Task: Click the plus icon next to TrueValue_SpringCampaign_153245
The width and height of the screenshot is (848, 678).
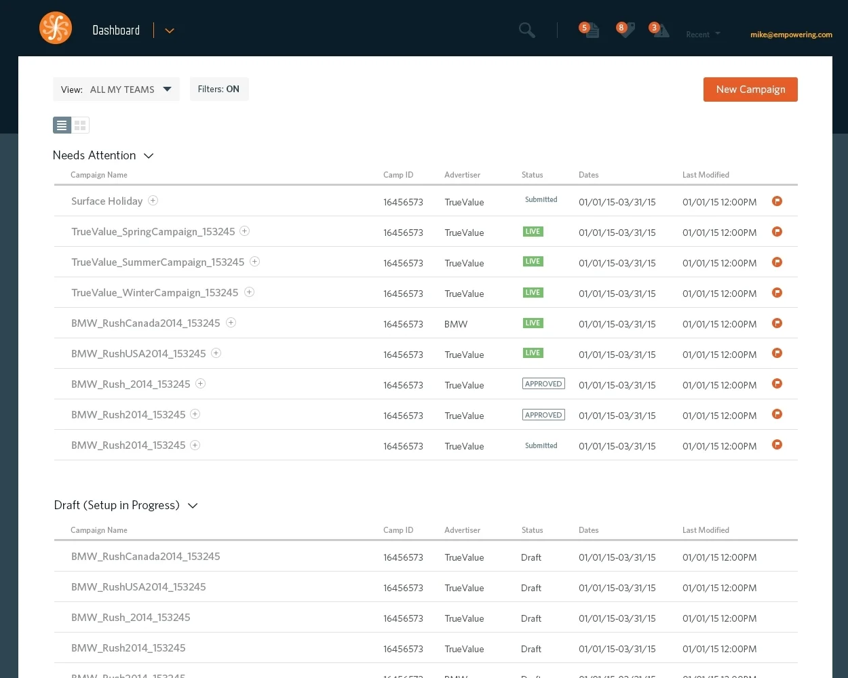Action: 244,231
